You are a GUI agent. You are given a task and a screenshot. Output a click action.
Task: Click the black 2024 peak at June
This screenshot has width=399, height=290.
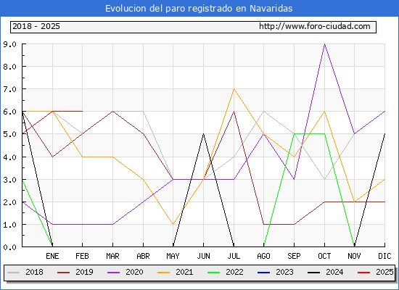coord(203,134)
